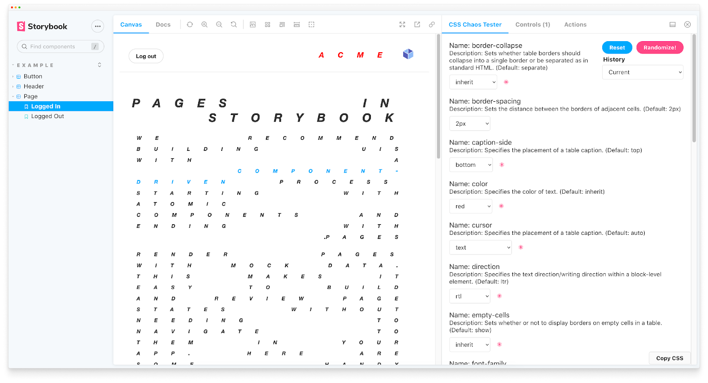The image size is (708, 383).
Task: Zoom out of the canvas
Action: [219, 25]
